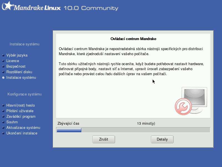Select the Ukončení instalace step

[22, 133]
